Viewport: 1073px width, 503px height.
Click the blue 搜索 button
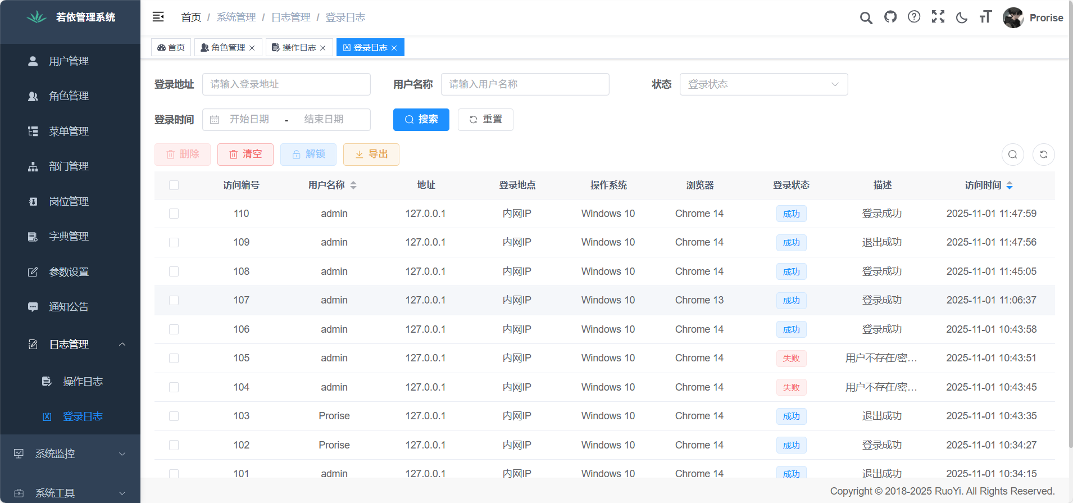point(421,120)
